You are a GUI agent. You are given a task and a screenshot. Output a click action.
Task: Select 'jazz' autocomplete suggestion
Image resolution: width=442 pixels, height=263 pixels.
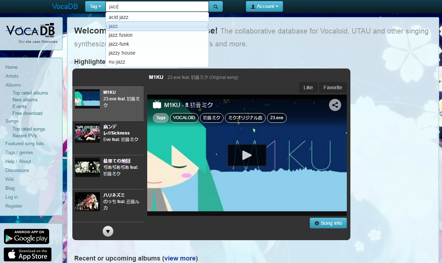click(x=157, y=26)
